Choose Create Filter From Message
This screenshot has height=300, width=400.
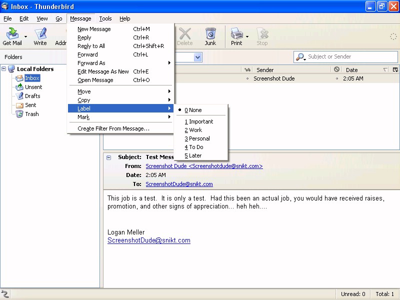[121, 128]
